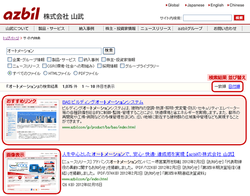
Task: Click the 検索 button beside the query
Action: 109,51
